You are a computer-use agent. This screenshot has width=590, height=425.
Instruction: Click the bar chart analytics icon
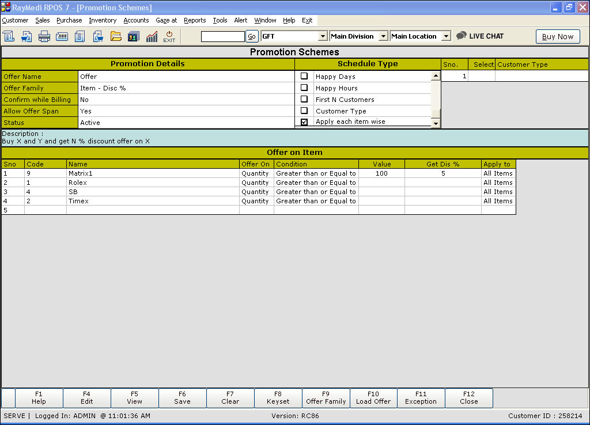[152, 36]
